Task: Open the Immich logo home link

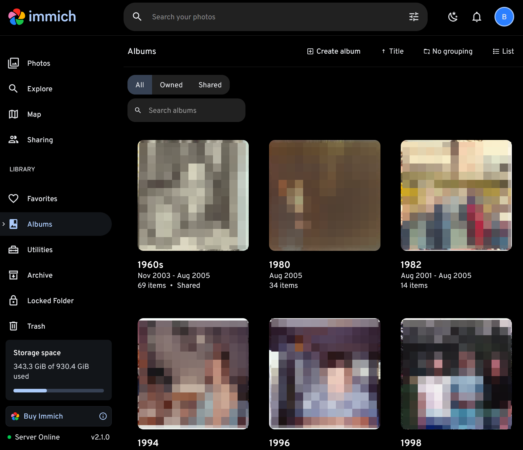Action: click(42, 17)
